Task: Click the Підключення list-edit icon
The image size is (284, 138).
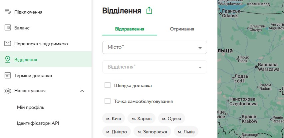Action: pyautogui.click(x=8, y=12)
